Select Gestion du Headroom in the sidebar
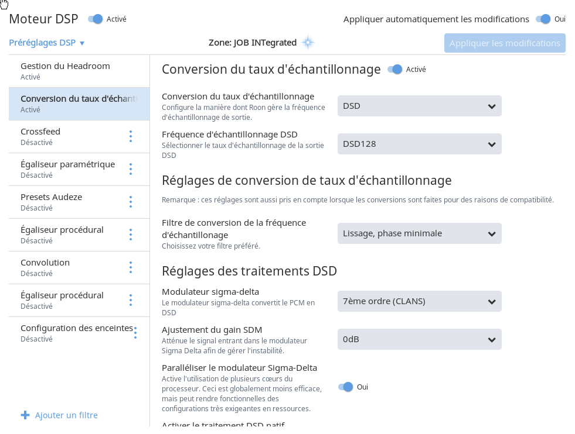This screenshot has width=575, height=434. [x=65, y=71]
